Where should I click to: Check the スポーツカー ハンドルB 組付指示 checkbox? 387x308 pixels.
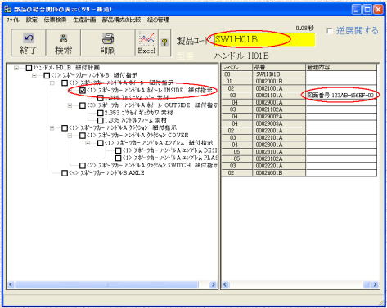click(47, 75)
